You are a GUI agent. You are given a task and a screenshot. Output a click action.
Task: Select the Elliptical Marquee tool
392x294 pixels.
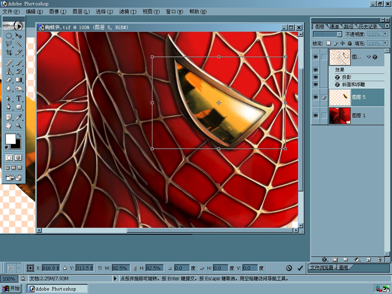9,35
